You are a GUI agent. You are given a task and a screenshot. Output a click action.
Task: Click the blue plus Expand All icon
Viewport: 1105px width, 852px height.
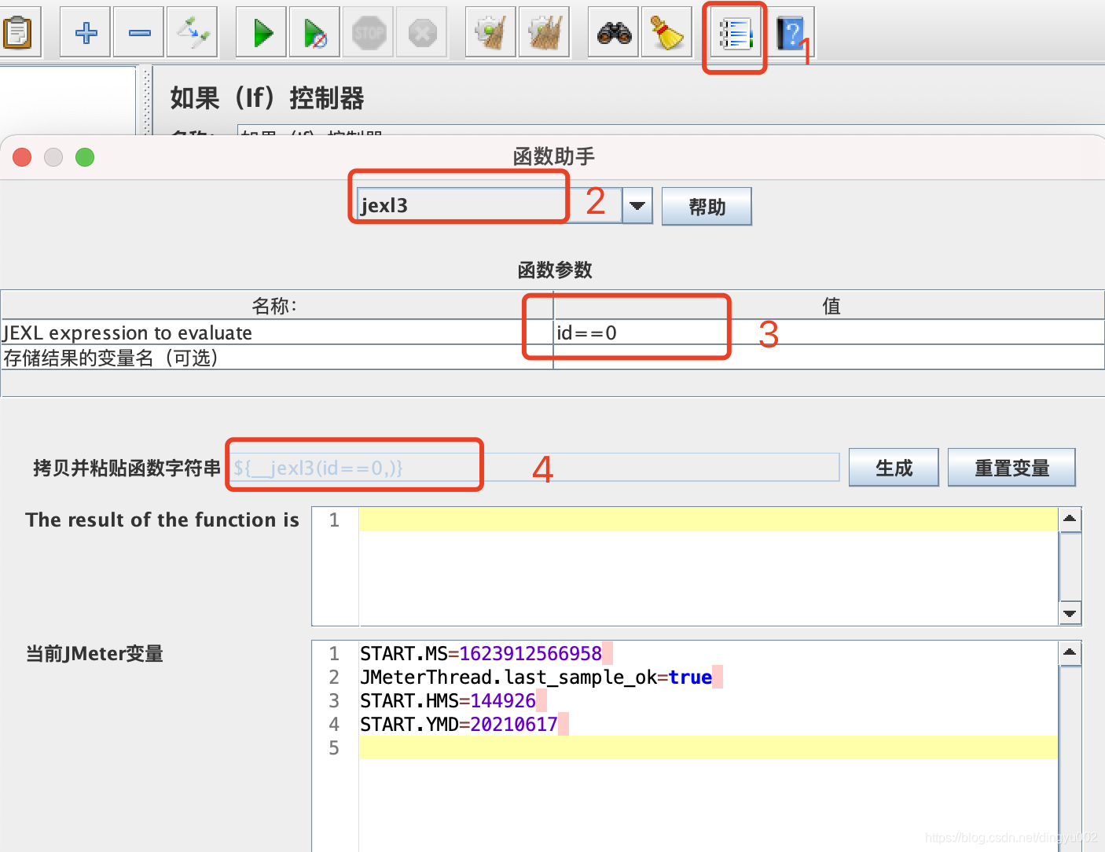pyautogui.click(x=86, y=33)
